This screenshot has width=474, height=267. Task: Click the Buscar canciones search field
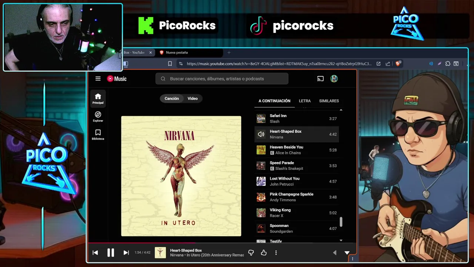[x=222, y=79]
